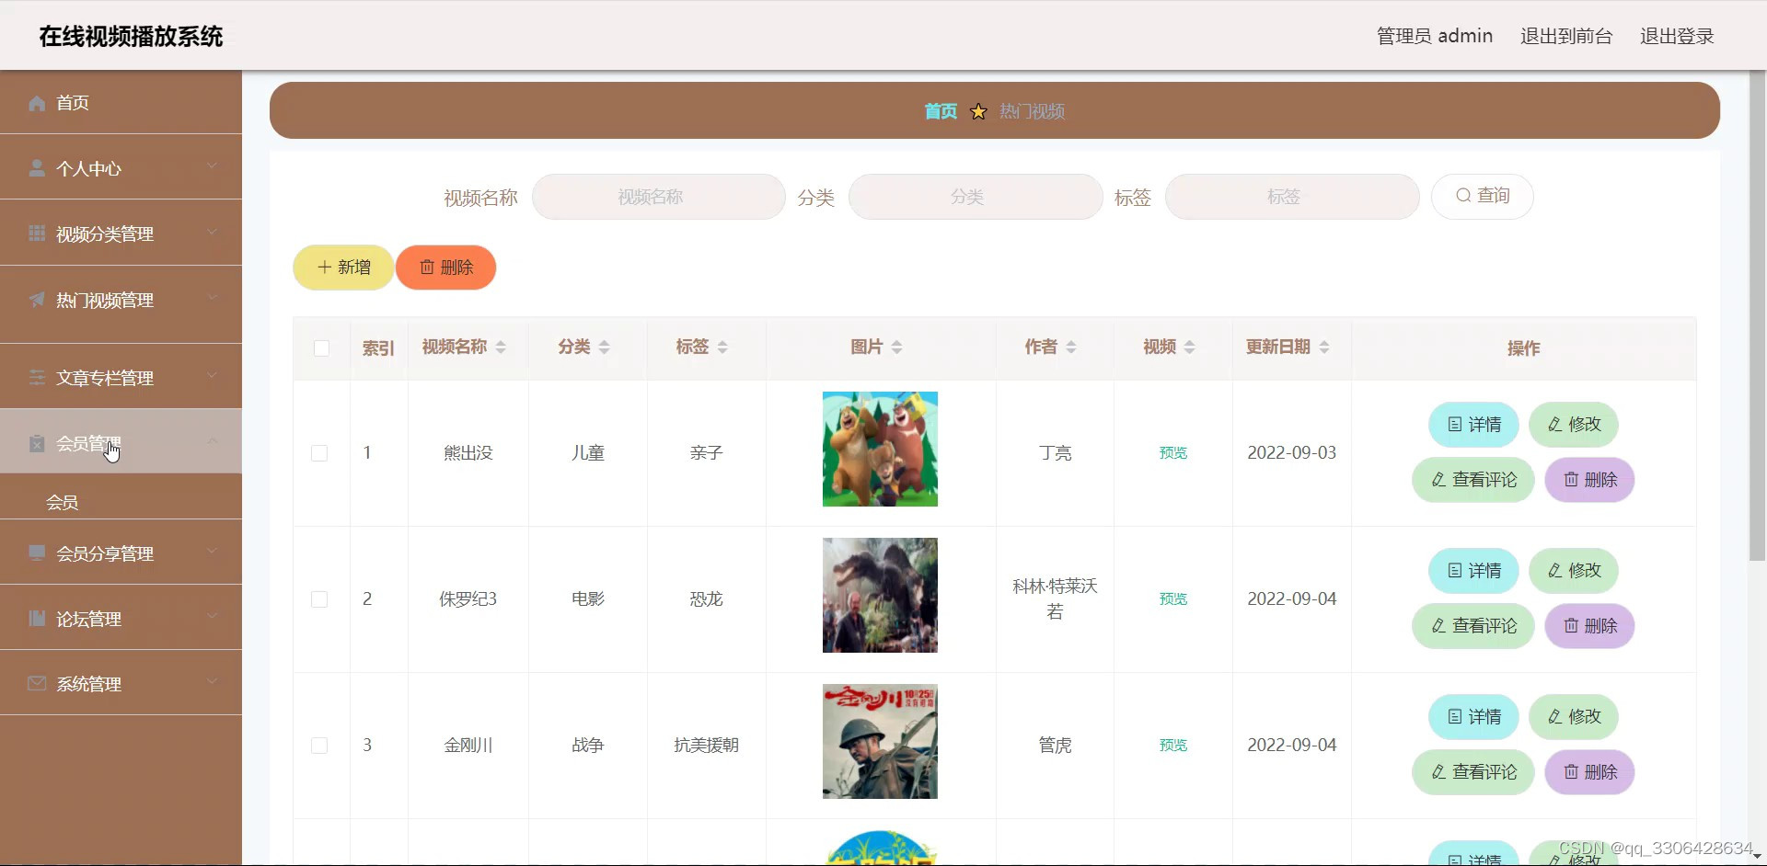Check the checkbox for 金刚川 row
Screen dimensions: 1767x866
tap(319, 746)
